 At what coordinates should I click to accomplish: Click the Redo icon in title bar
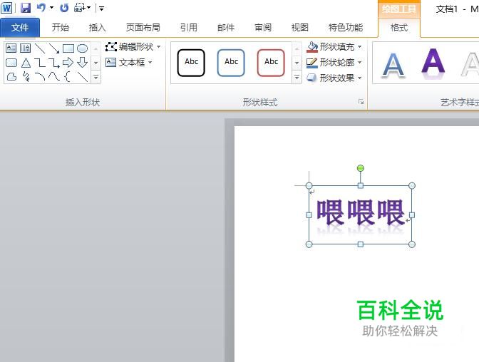pyautogui.click(x=64, y=8)
